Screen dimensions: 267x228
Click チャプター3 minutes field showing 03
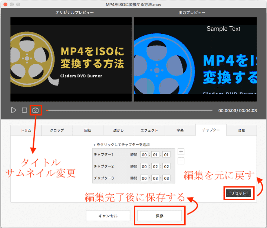[155, 178]
